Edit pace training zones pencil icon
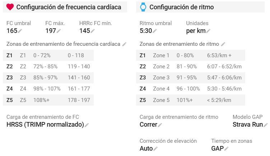270x156 pixels. pyautogui.click(x=223, y=44)
